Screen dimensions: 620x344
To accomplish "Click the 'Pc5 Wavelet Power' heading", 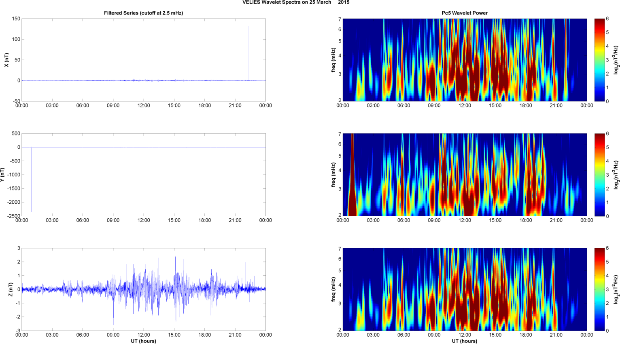I will (x=465, y=13).
